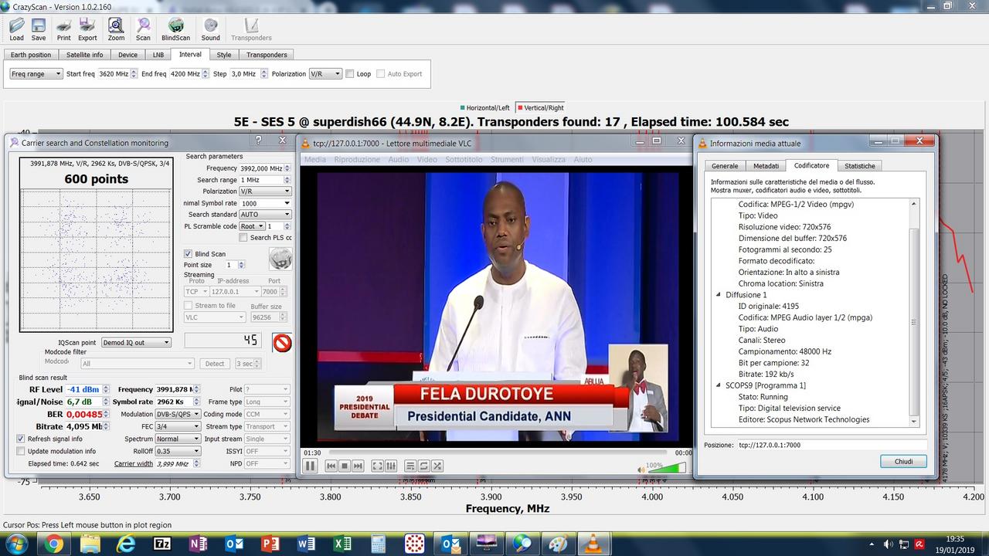
Task: Click VLC previous track button
Action: [331, 466]
